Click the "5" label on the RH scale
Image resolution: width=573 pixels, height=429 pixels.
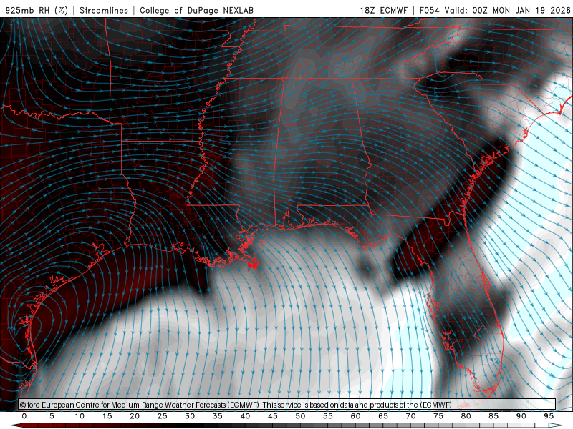(52, 416)
